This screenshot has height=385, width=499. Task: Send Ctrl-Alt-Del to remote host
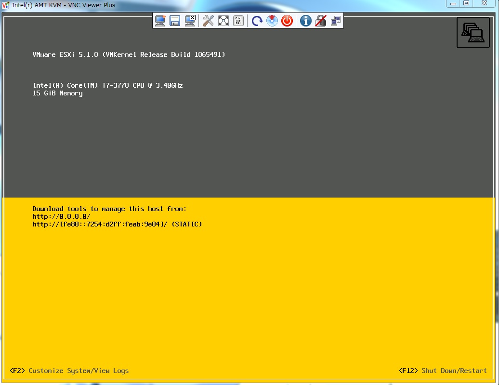(238, 21)
